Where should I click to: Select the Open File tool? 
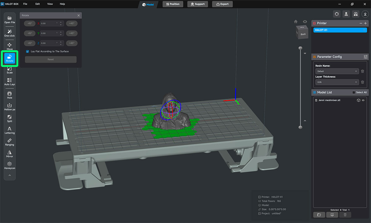pyautogui.click(x=10, y=20)
